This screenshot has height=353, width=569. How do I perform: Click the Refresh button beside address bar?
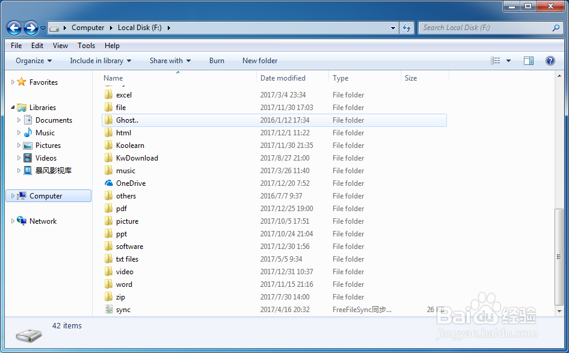407,28
